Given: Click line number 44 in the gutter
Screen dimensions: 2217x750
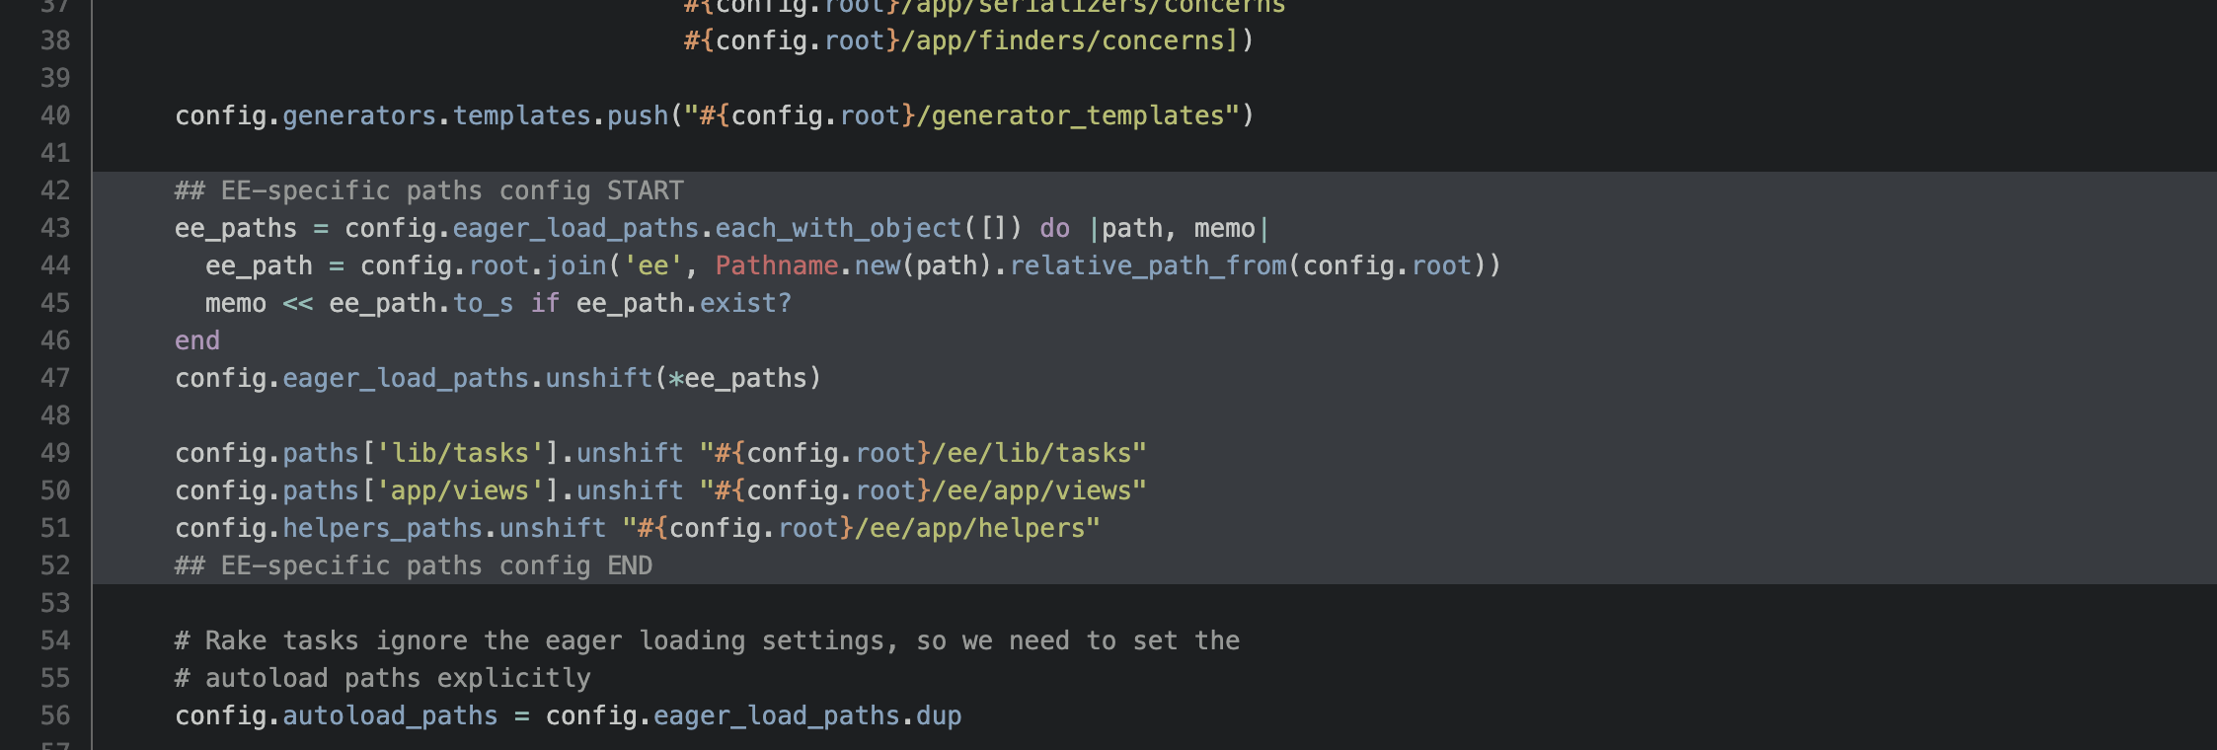Looking at the screenshot, I should (x=55, y=265).
